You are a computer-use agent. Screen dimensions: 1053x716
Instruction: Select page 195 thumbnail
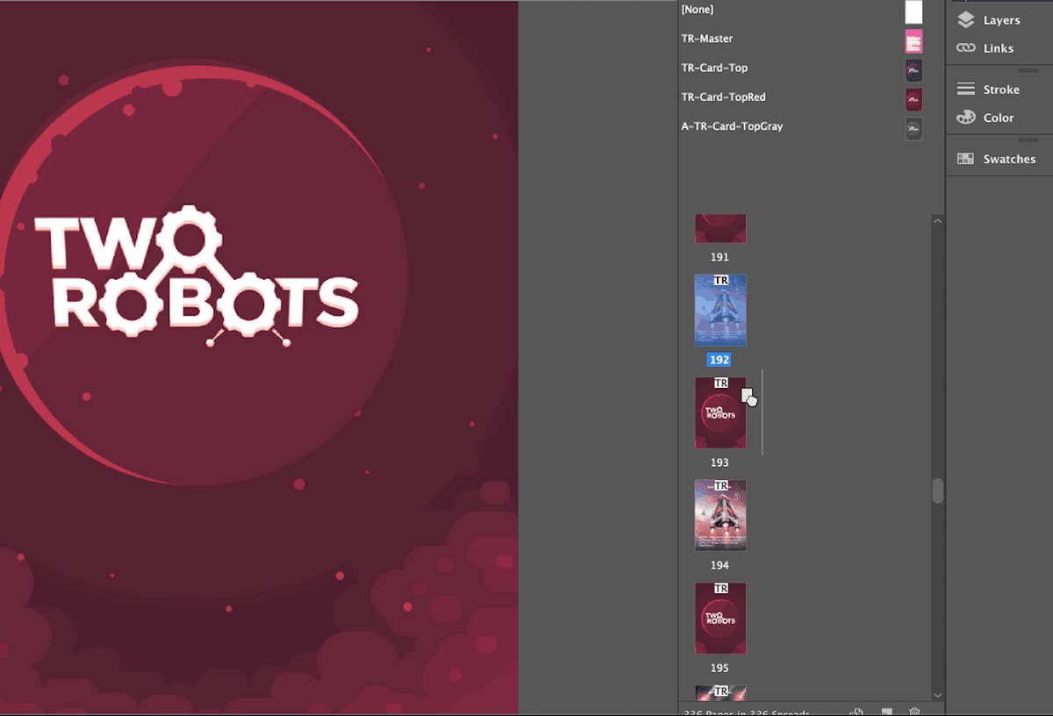[720, 618]
